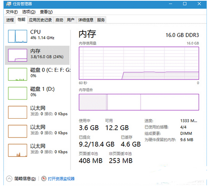This screenshot has width=208, height=186.
Task: Open the 启动 tab
Action: click(x=59, y=20)
